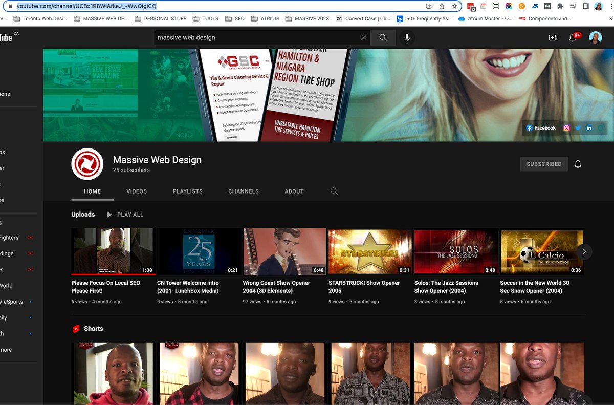Switch to the Home tab
Image resolution: width=614 pixels, height=405 pixels.
(x=93, y=191)
